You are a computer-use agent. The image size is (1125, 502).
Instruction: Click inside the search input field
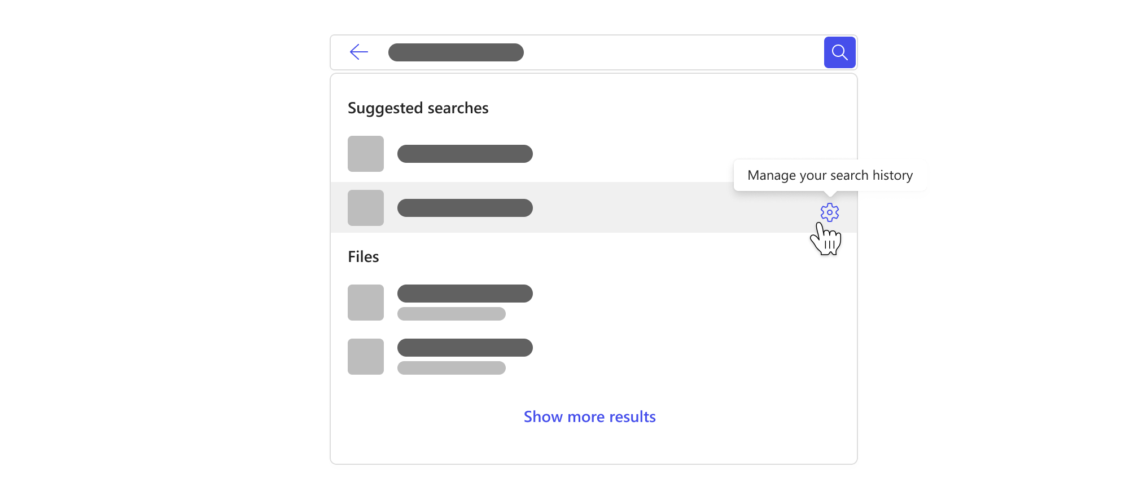pyautogui.click(x=564, y=52)
